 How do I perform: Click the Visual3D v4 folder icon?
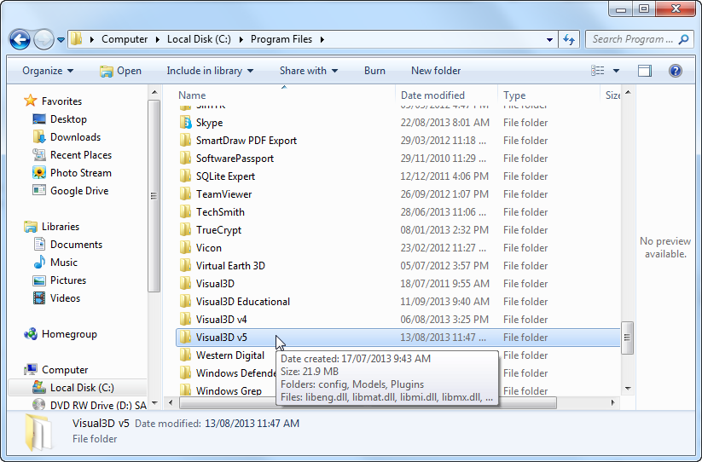[x=185, y=319]
